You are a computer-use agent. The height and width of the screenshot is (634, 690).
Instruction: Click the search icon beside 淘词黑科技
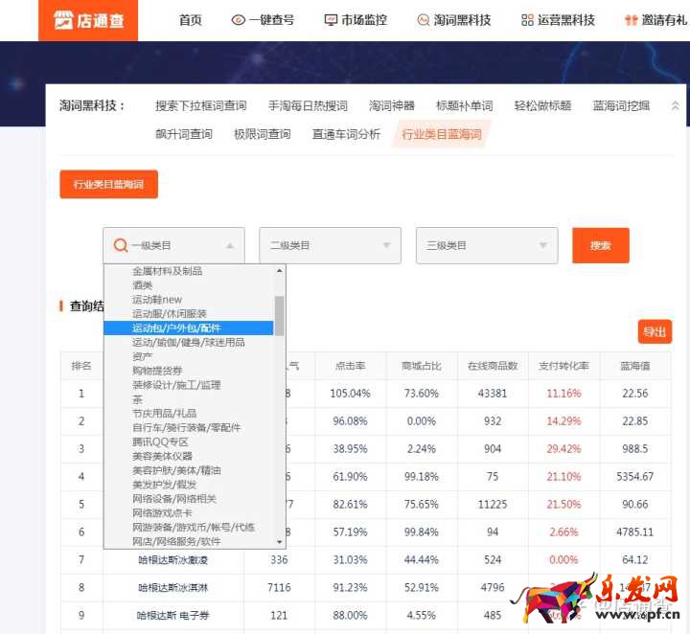click(x=423, y=20)
